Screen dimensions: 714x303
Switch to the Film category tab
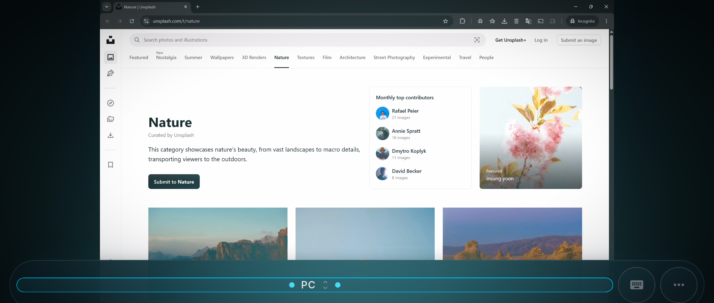pos(327,57)
